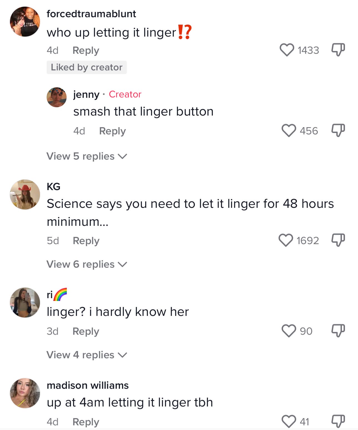Open forcedtraumablunt's profile via username
Image resolution: width=358 pixels, height=430 pixels.
[x=91, y=14]
